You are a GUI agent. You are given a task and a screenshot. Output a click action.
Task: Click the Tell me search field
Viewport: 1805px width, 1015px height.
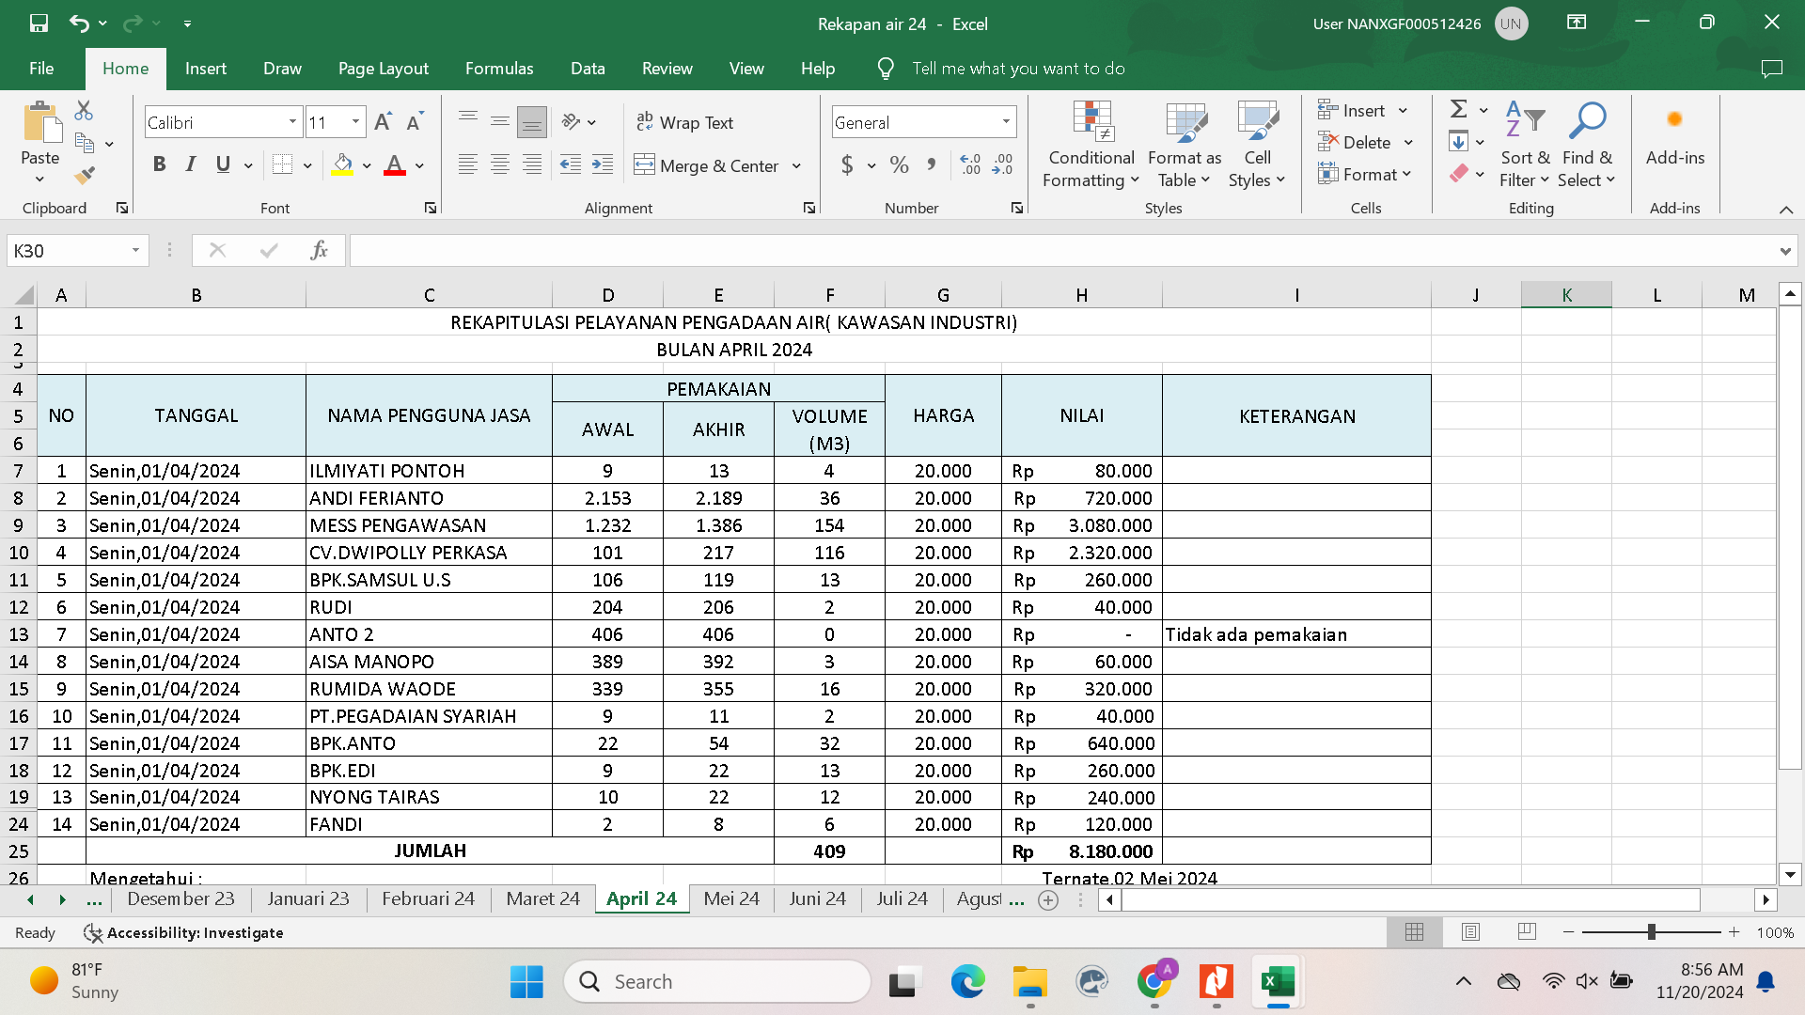click(x=1018, y=69)
